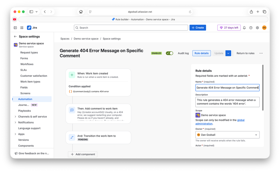280x172 pixels.
Task: Open the DG profile avatar menu
Action: [x=264, y=28]
